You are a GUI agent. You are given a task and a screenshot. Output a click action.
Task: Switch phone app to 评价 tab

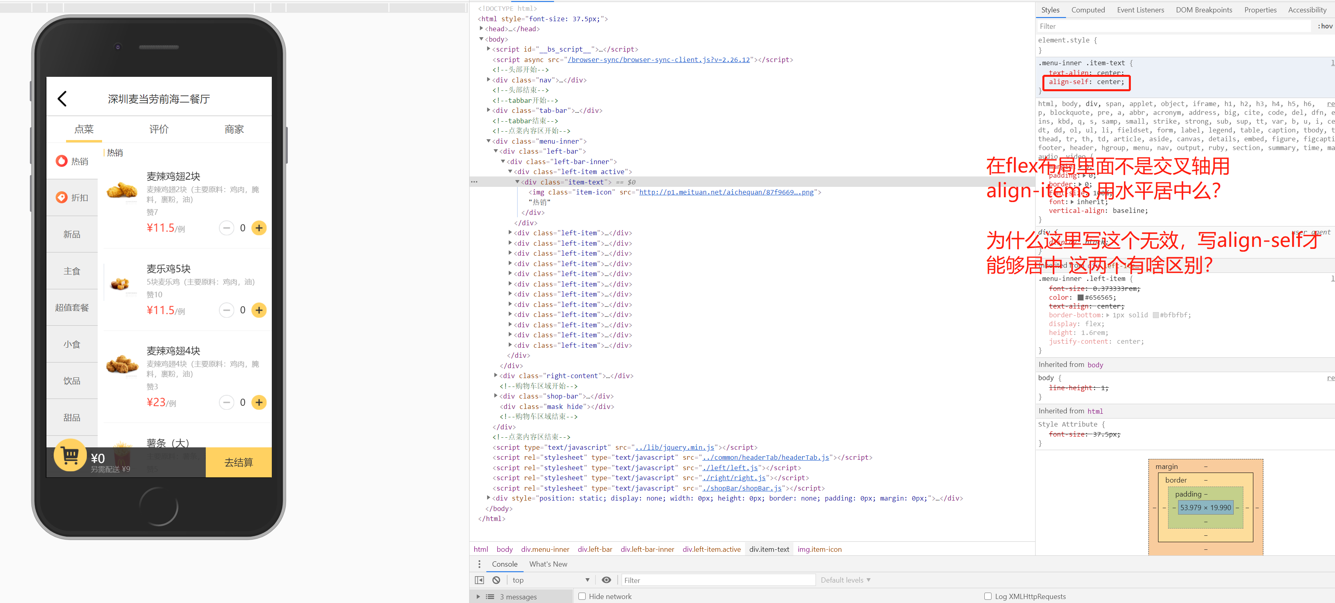pyautogui.click(x=159, y=129)
